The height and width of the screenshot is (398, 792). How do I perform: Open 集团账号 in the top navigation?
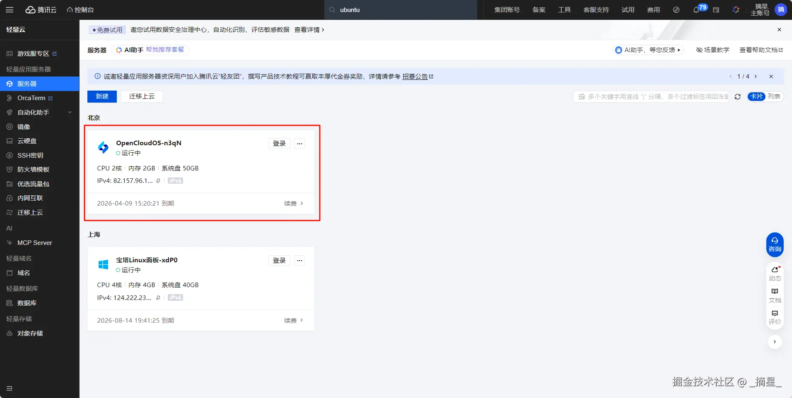pos(507,10)
